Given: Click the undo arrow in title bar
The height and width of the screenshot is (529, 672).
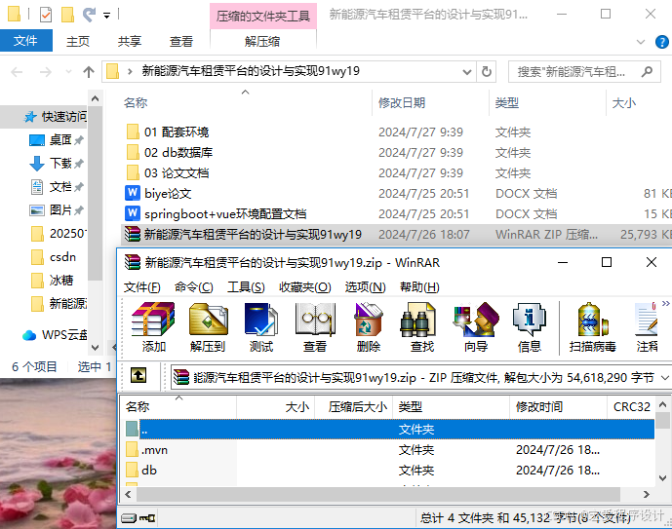Looking at the screenshot, I should click(x=89, y=15).
